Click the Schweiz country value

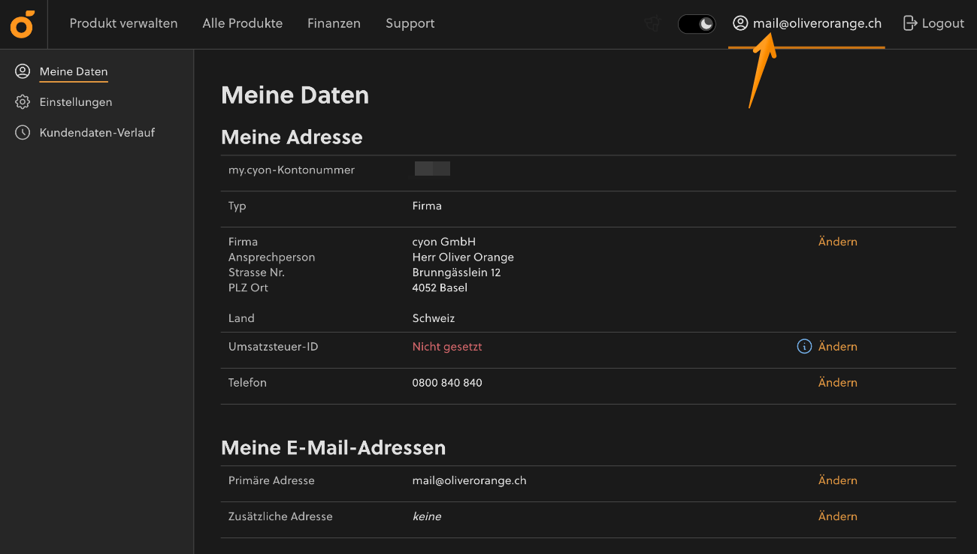pos(434,318)
